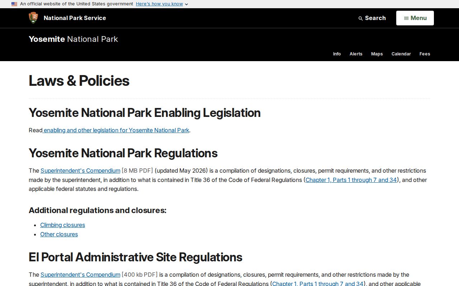Click "Yosemite National Park Regulations" heading
The image size is (459, 286).
123,153
